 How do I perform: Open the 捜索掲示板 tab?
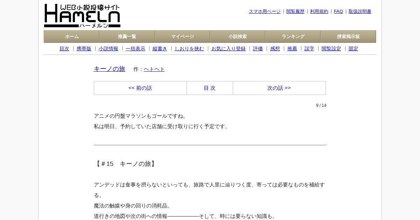348,37
